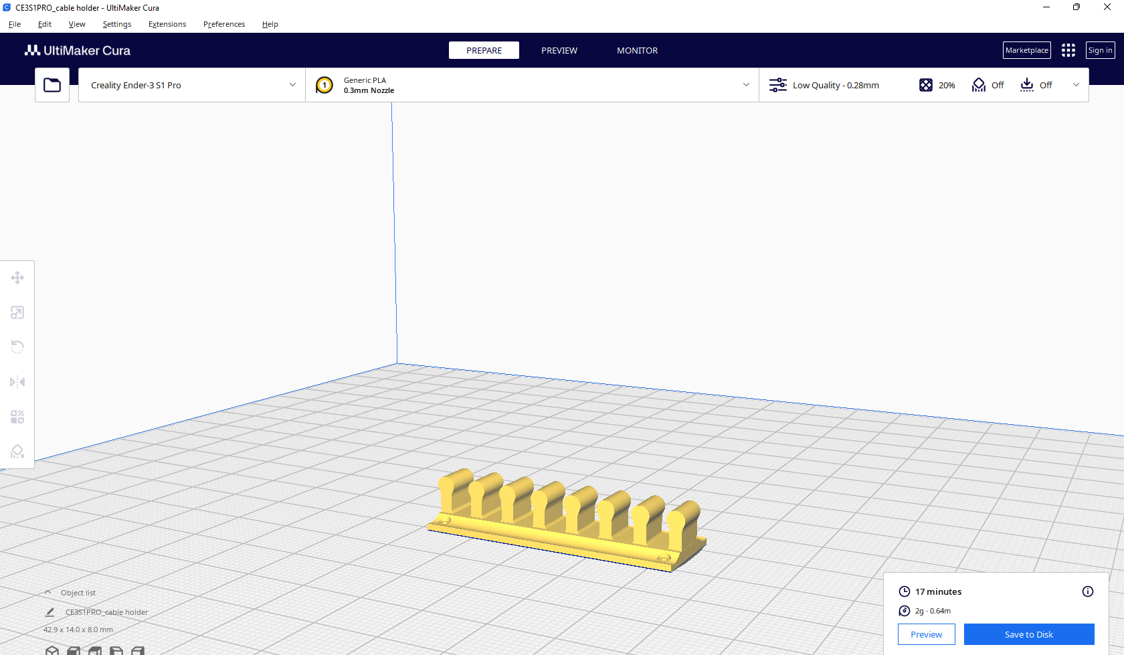
Task: Select the Scale tool
Action: (x=17, y=312)
